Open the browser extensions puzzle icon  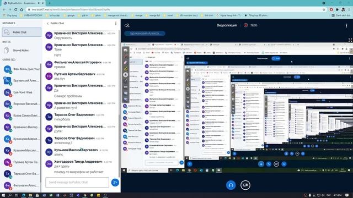coord(337,10)
